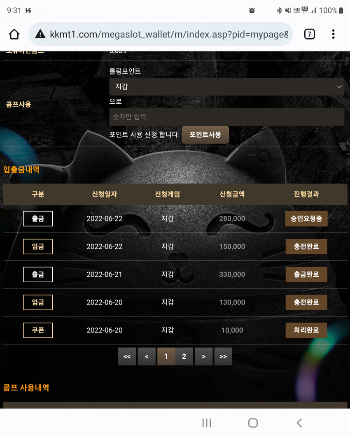This screenshot has width=350, height=437.
Task: Go to previous page with < button
Action: 147,356
